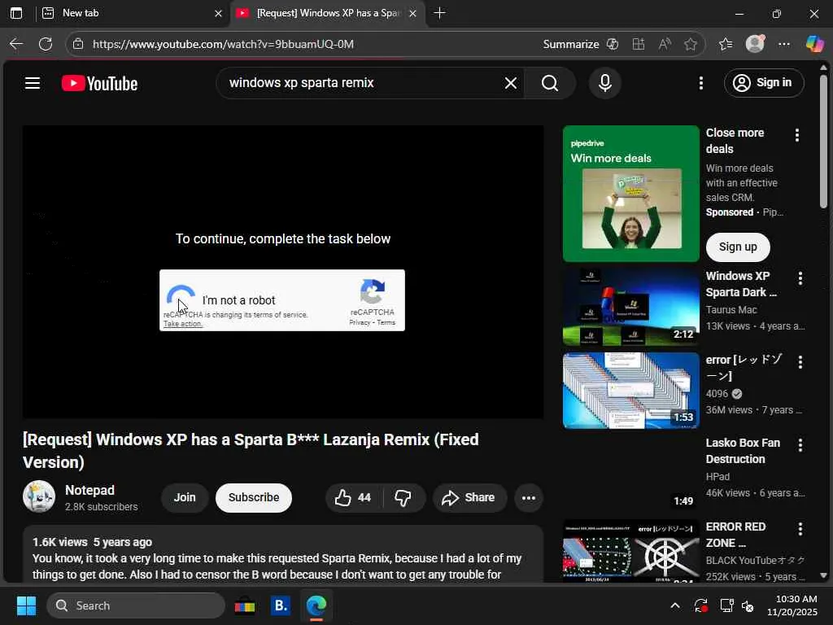Click the browser address bar URL
Screen dimensions: 833x625
(223, 44)
